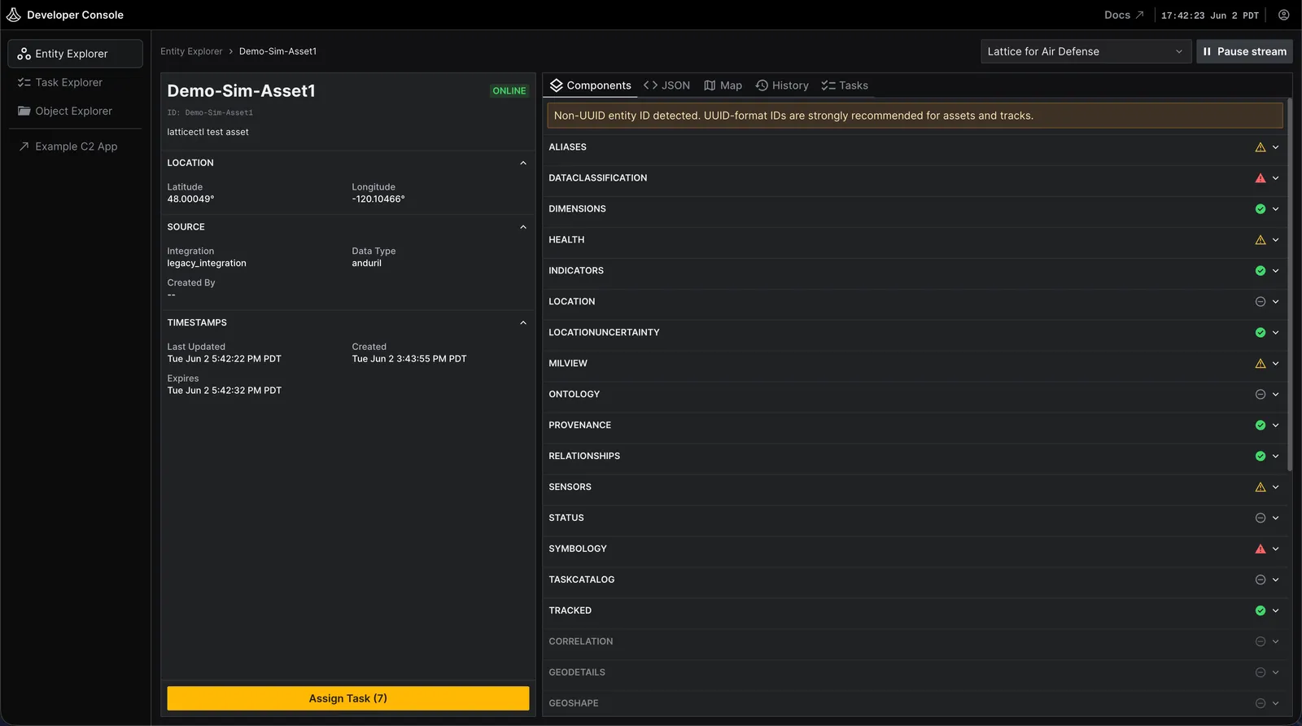Click the Task Explorer sidebar icon
1302x726 pixels.
tap(24, 82)
